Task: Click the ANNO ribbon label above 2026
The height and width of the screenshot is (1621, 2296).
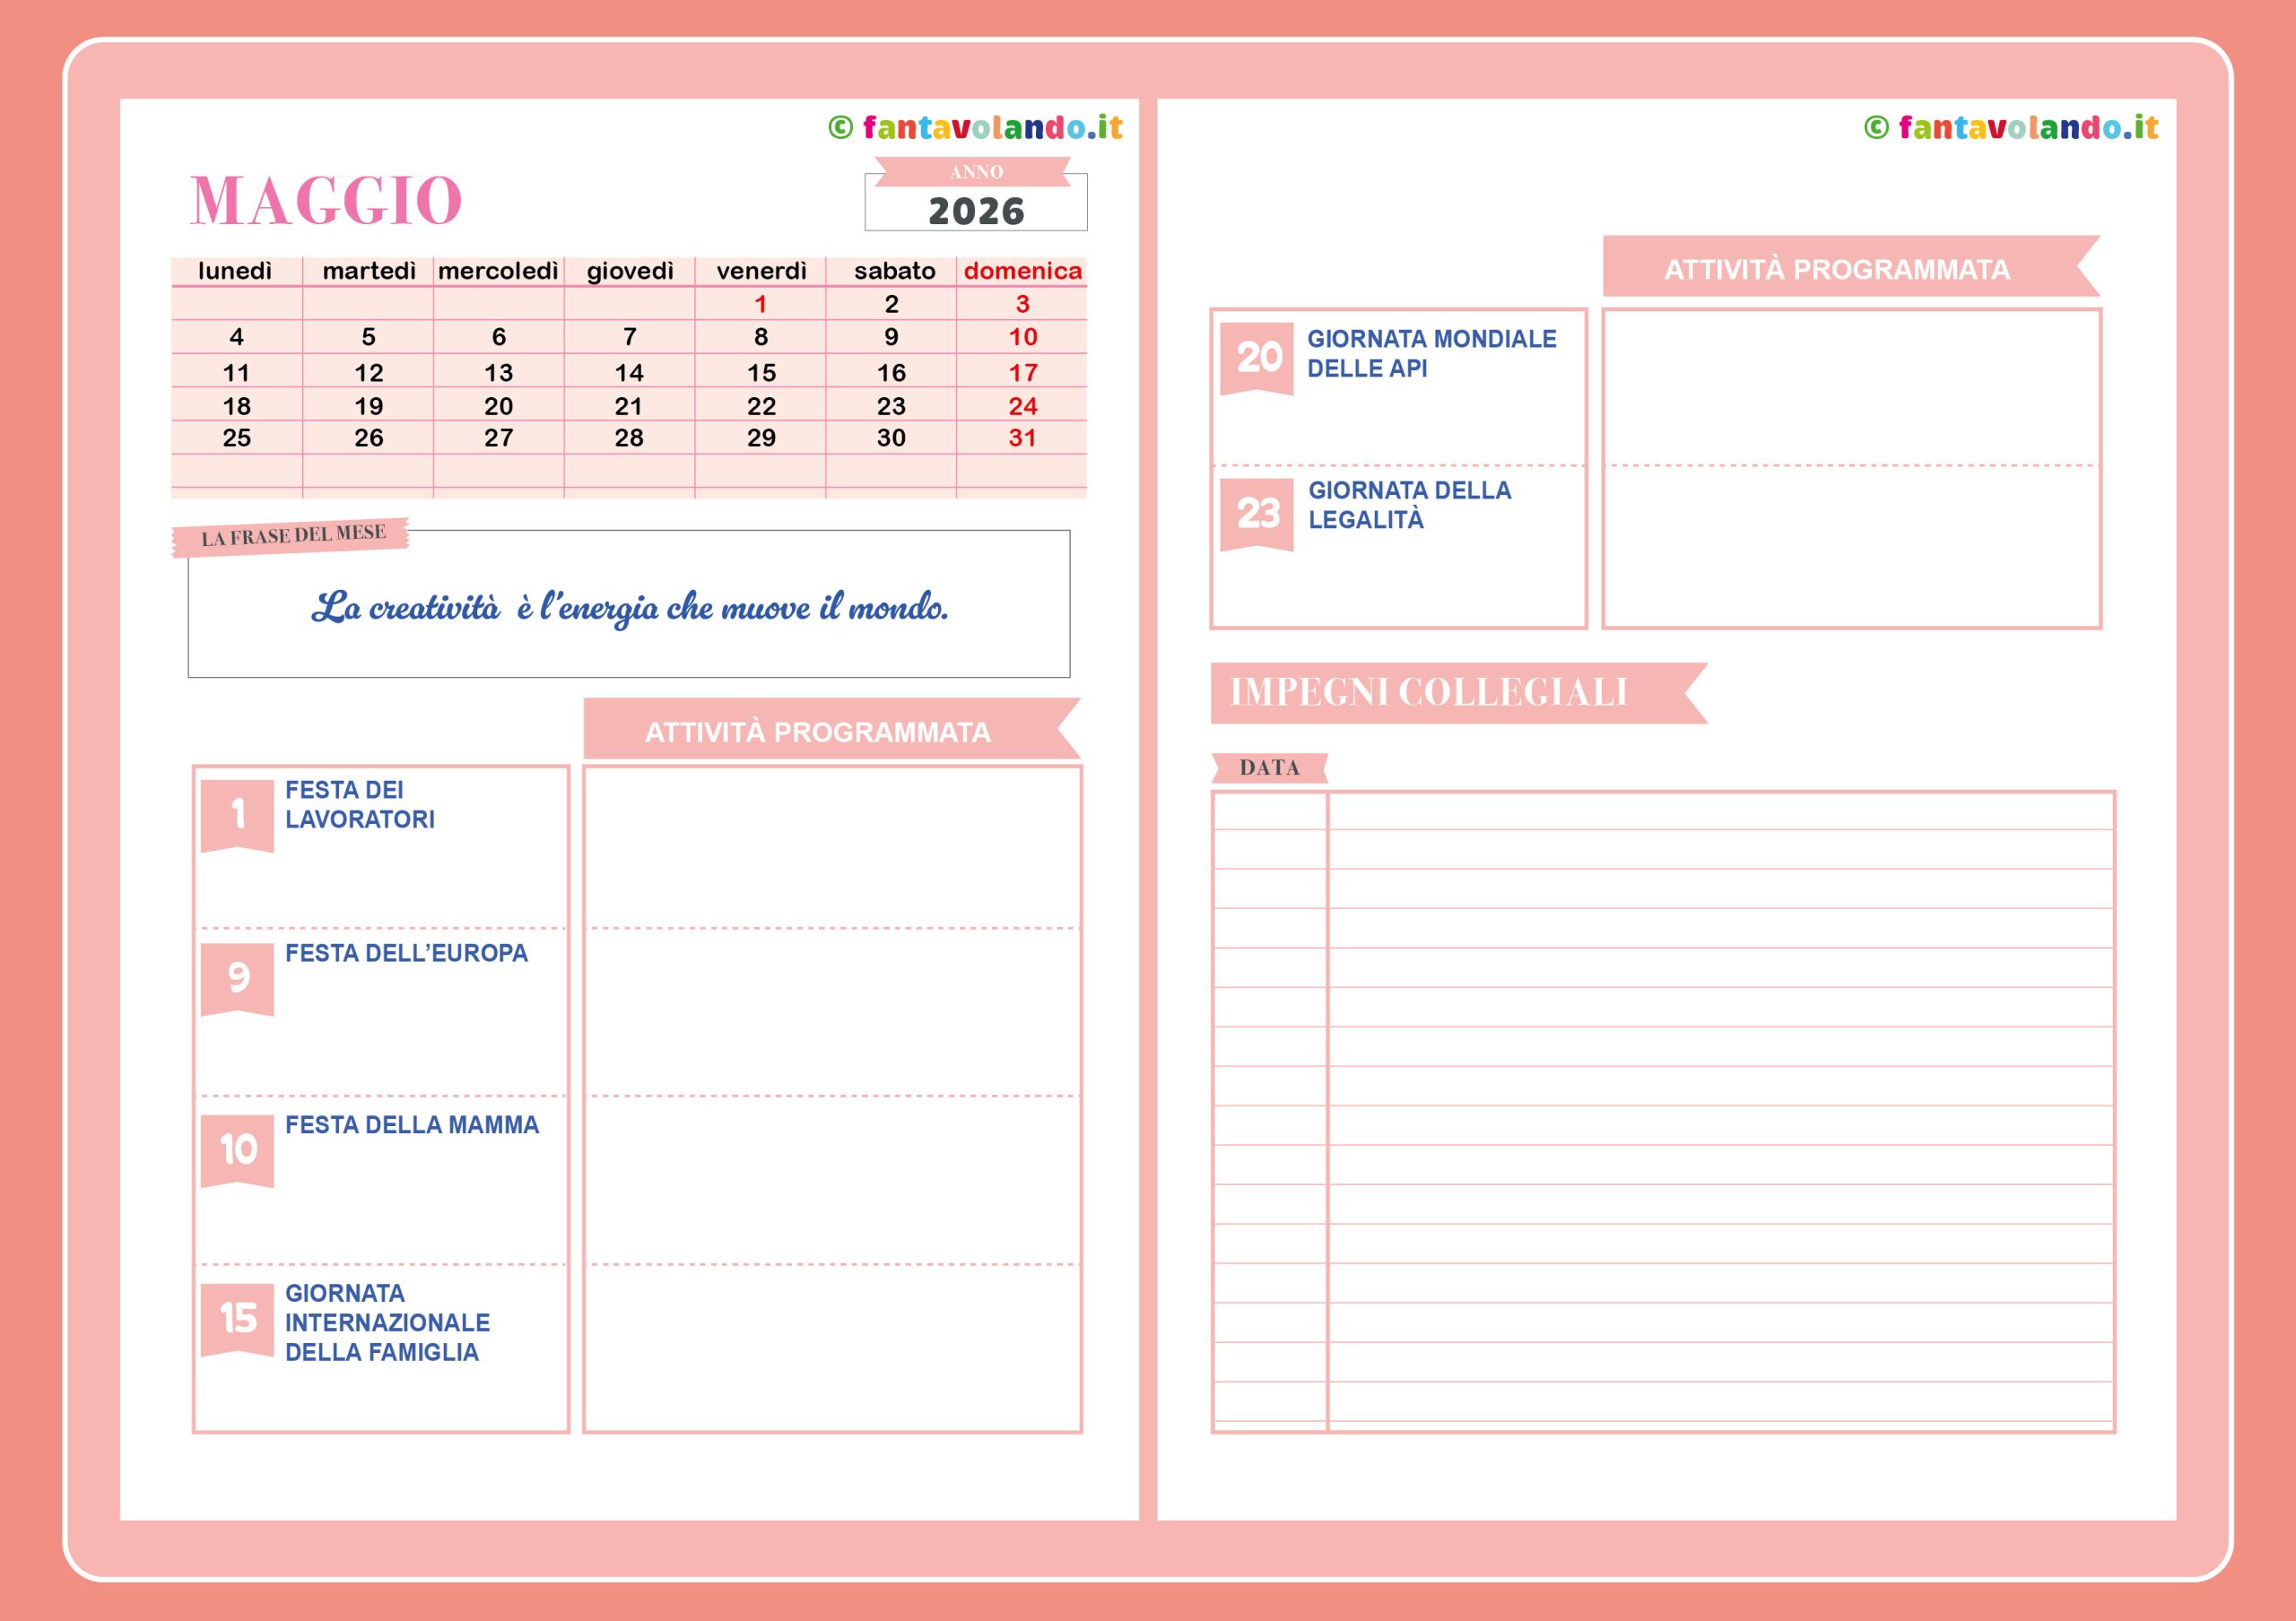Action: tap(975, 172)
